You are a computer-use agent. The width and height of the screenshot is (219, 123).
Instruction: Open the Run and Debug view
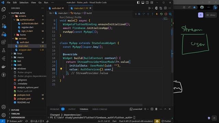[4, 34]
